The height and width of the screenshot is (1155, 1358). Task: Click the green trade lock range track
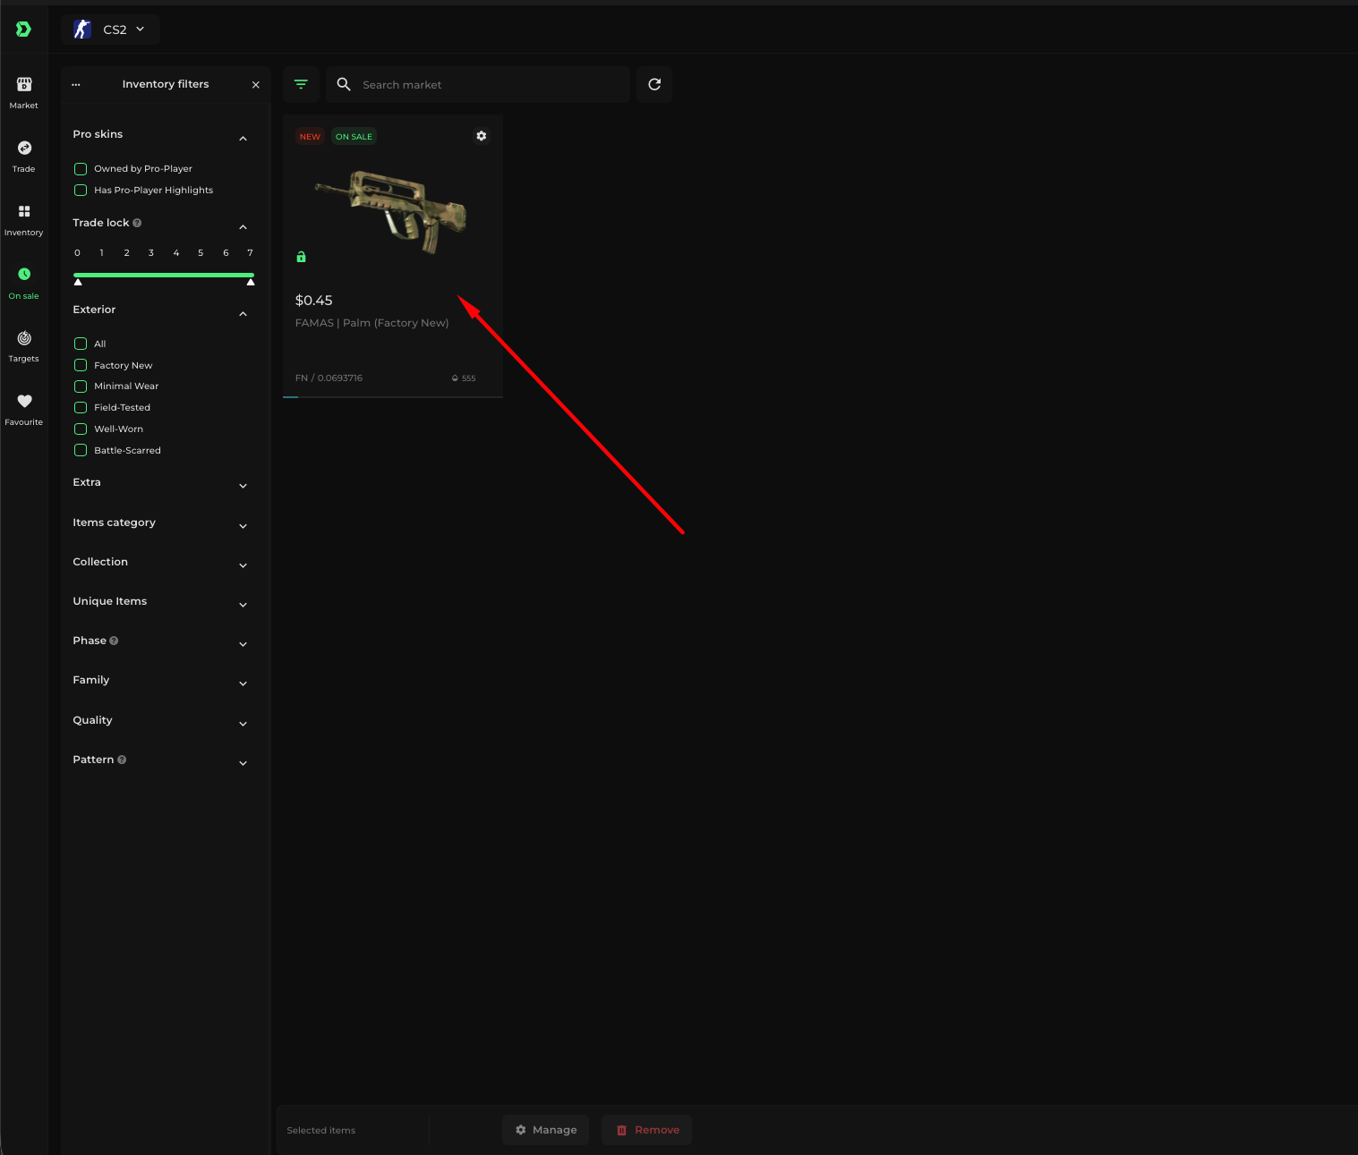[164, 275]
